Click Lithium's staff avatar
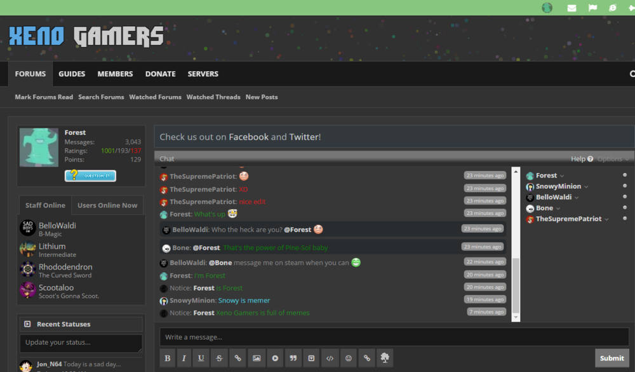 (28, 249)
